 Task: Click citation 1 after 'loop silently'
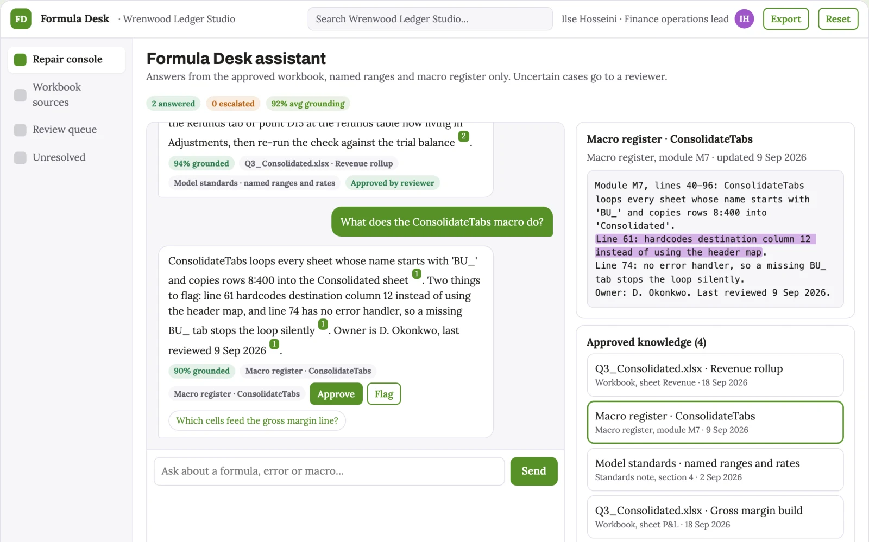pos(323,324)
